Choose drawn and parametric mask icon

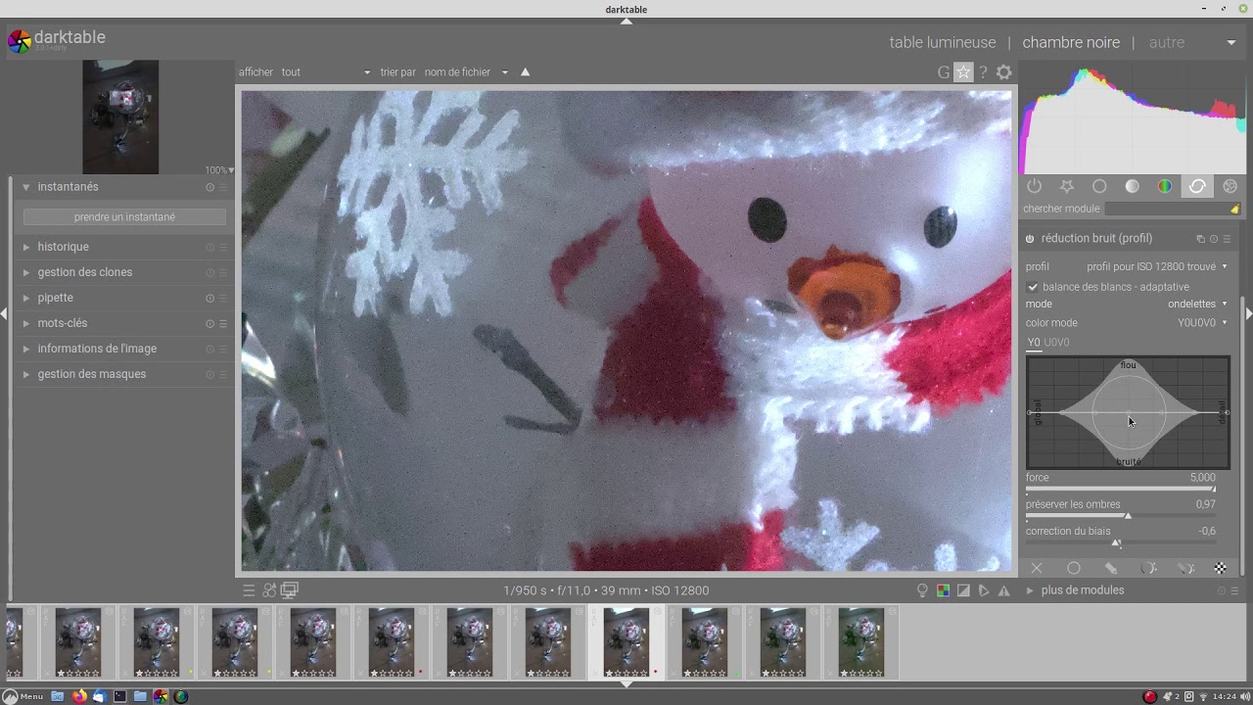pyautogui.click(x=1185, y=568)
